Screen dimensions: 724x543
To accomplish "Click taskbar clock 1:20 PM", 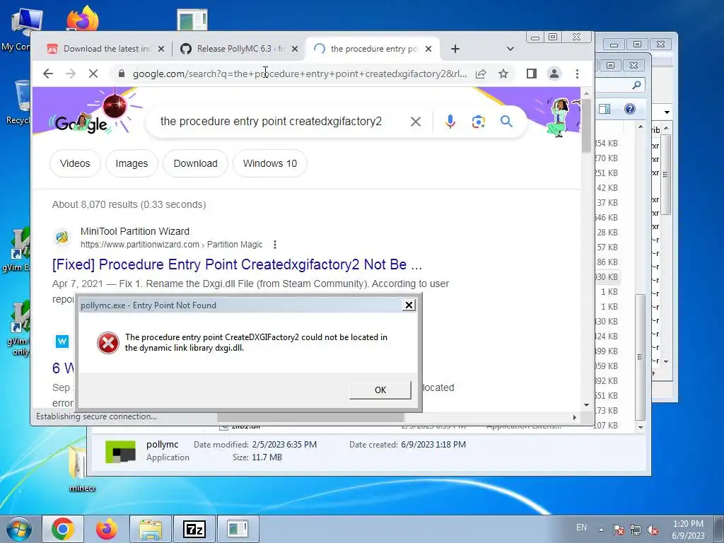I will [x=688, y=524].
